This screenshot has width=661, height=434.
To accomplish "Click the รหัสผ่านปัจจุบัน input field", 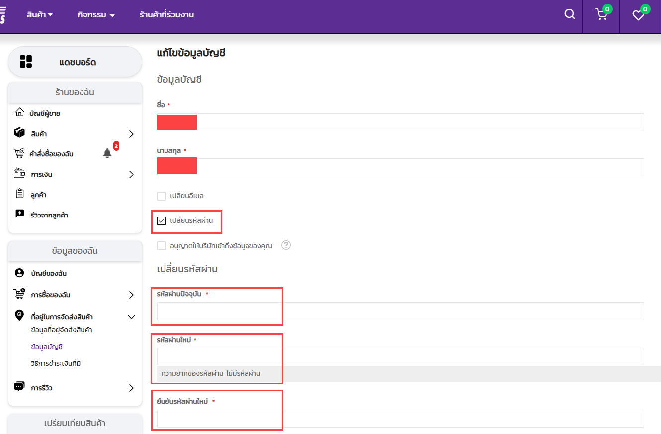I will tap(400, 311).
